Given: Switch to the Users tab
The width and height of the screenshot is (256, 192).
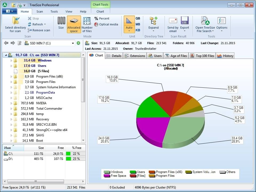Looking at the screenshot, I should pos(155,56).
